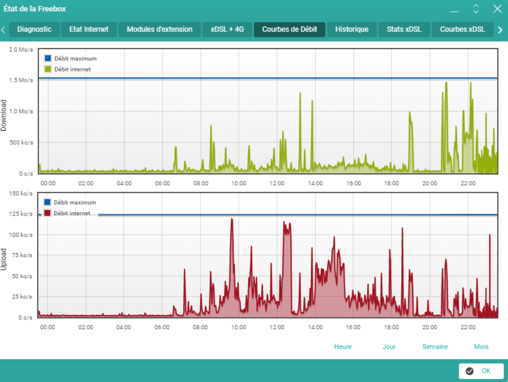Show the Semaine time range
This screenshot has width=508, height=382.
435,347
